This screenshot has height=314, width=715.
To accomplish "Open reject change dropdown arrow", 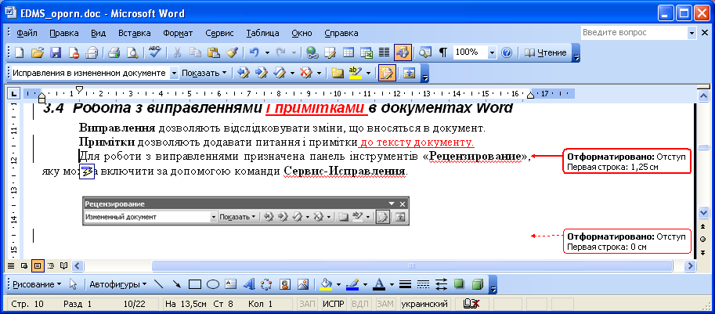I will 318,73.
